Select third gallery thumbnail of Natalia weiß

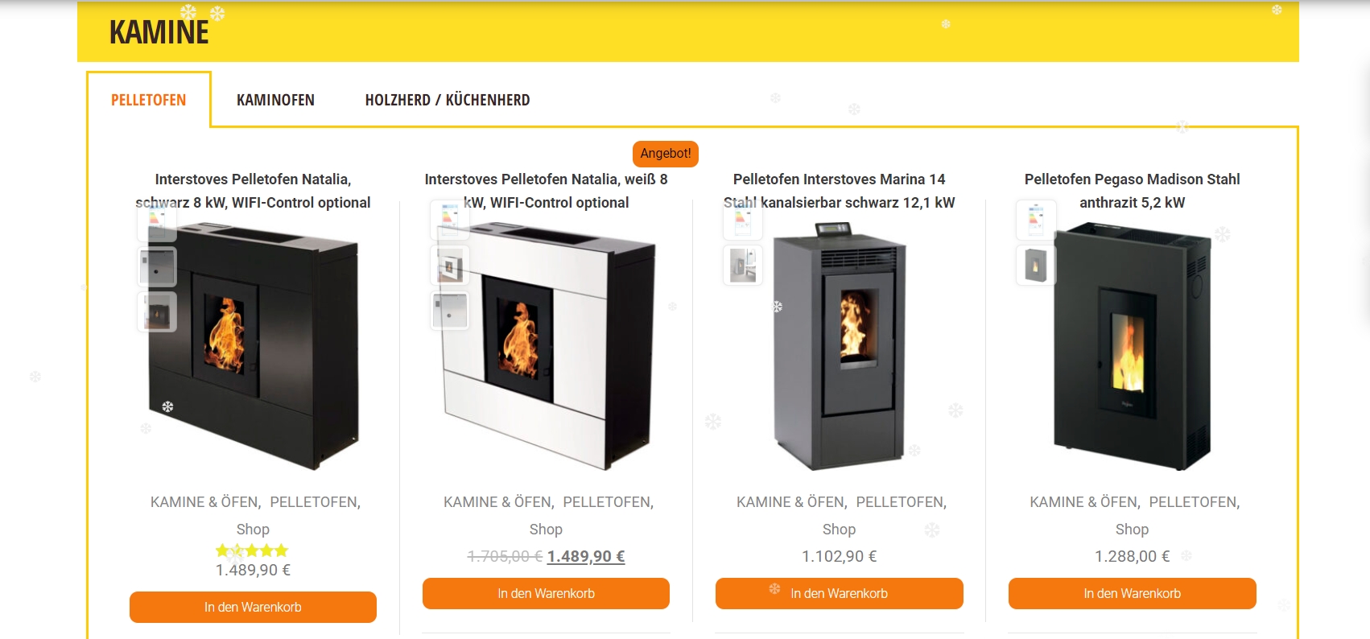(450, 311)
